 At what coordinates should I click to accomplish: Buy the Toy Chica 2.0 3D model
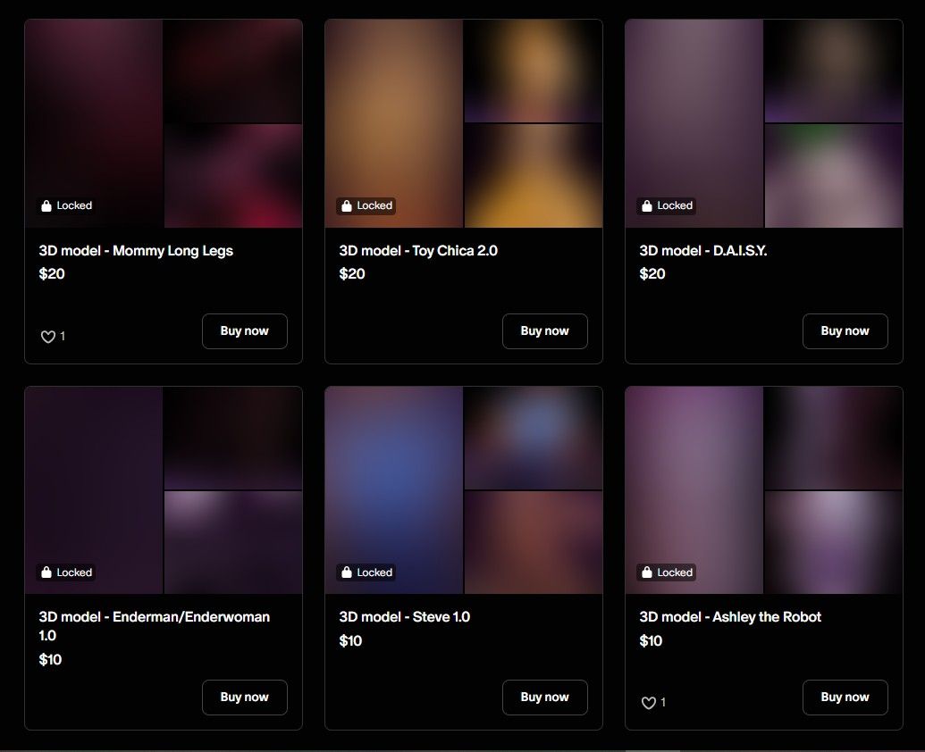tap(544, 331)
